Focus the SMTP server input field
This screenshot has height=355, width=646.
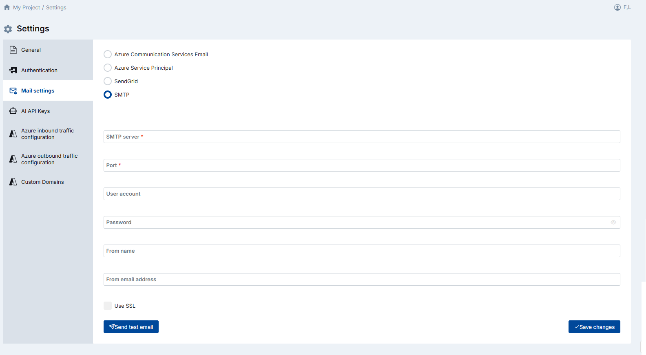click(x=362, y=137)
